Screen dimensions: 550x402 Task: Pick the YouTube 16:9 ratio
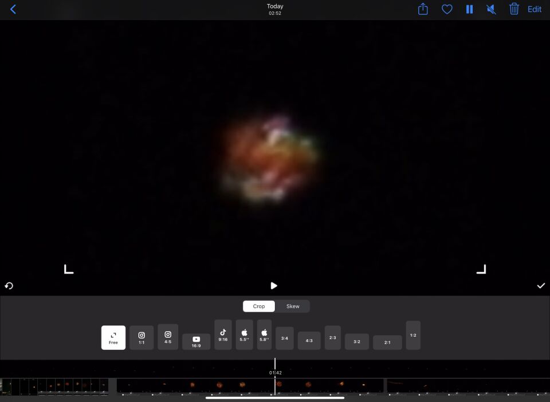[x=196, y=341]
